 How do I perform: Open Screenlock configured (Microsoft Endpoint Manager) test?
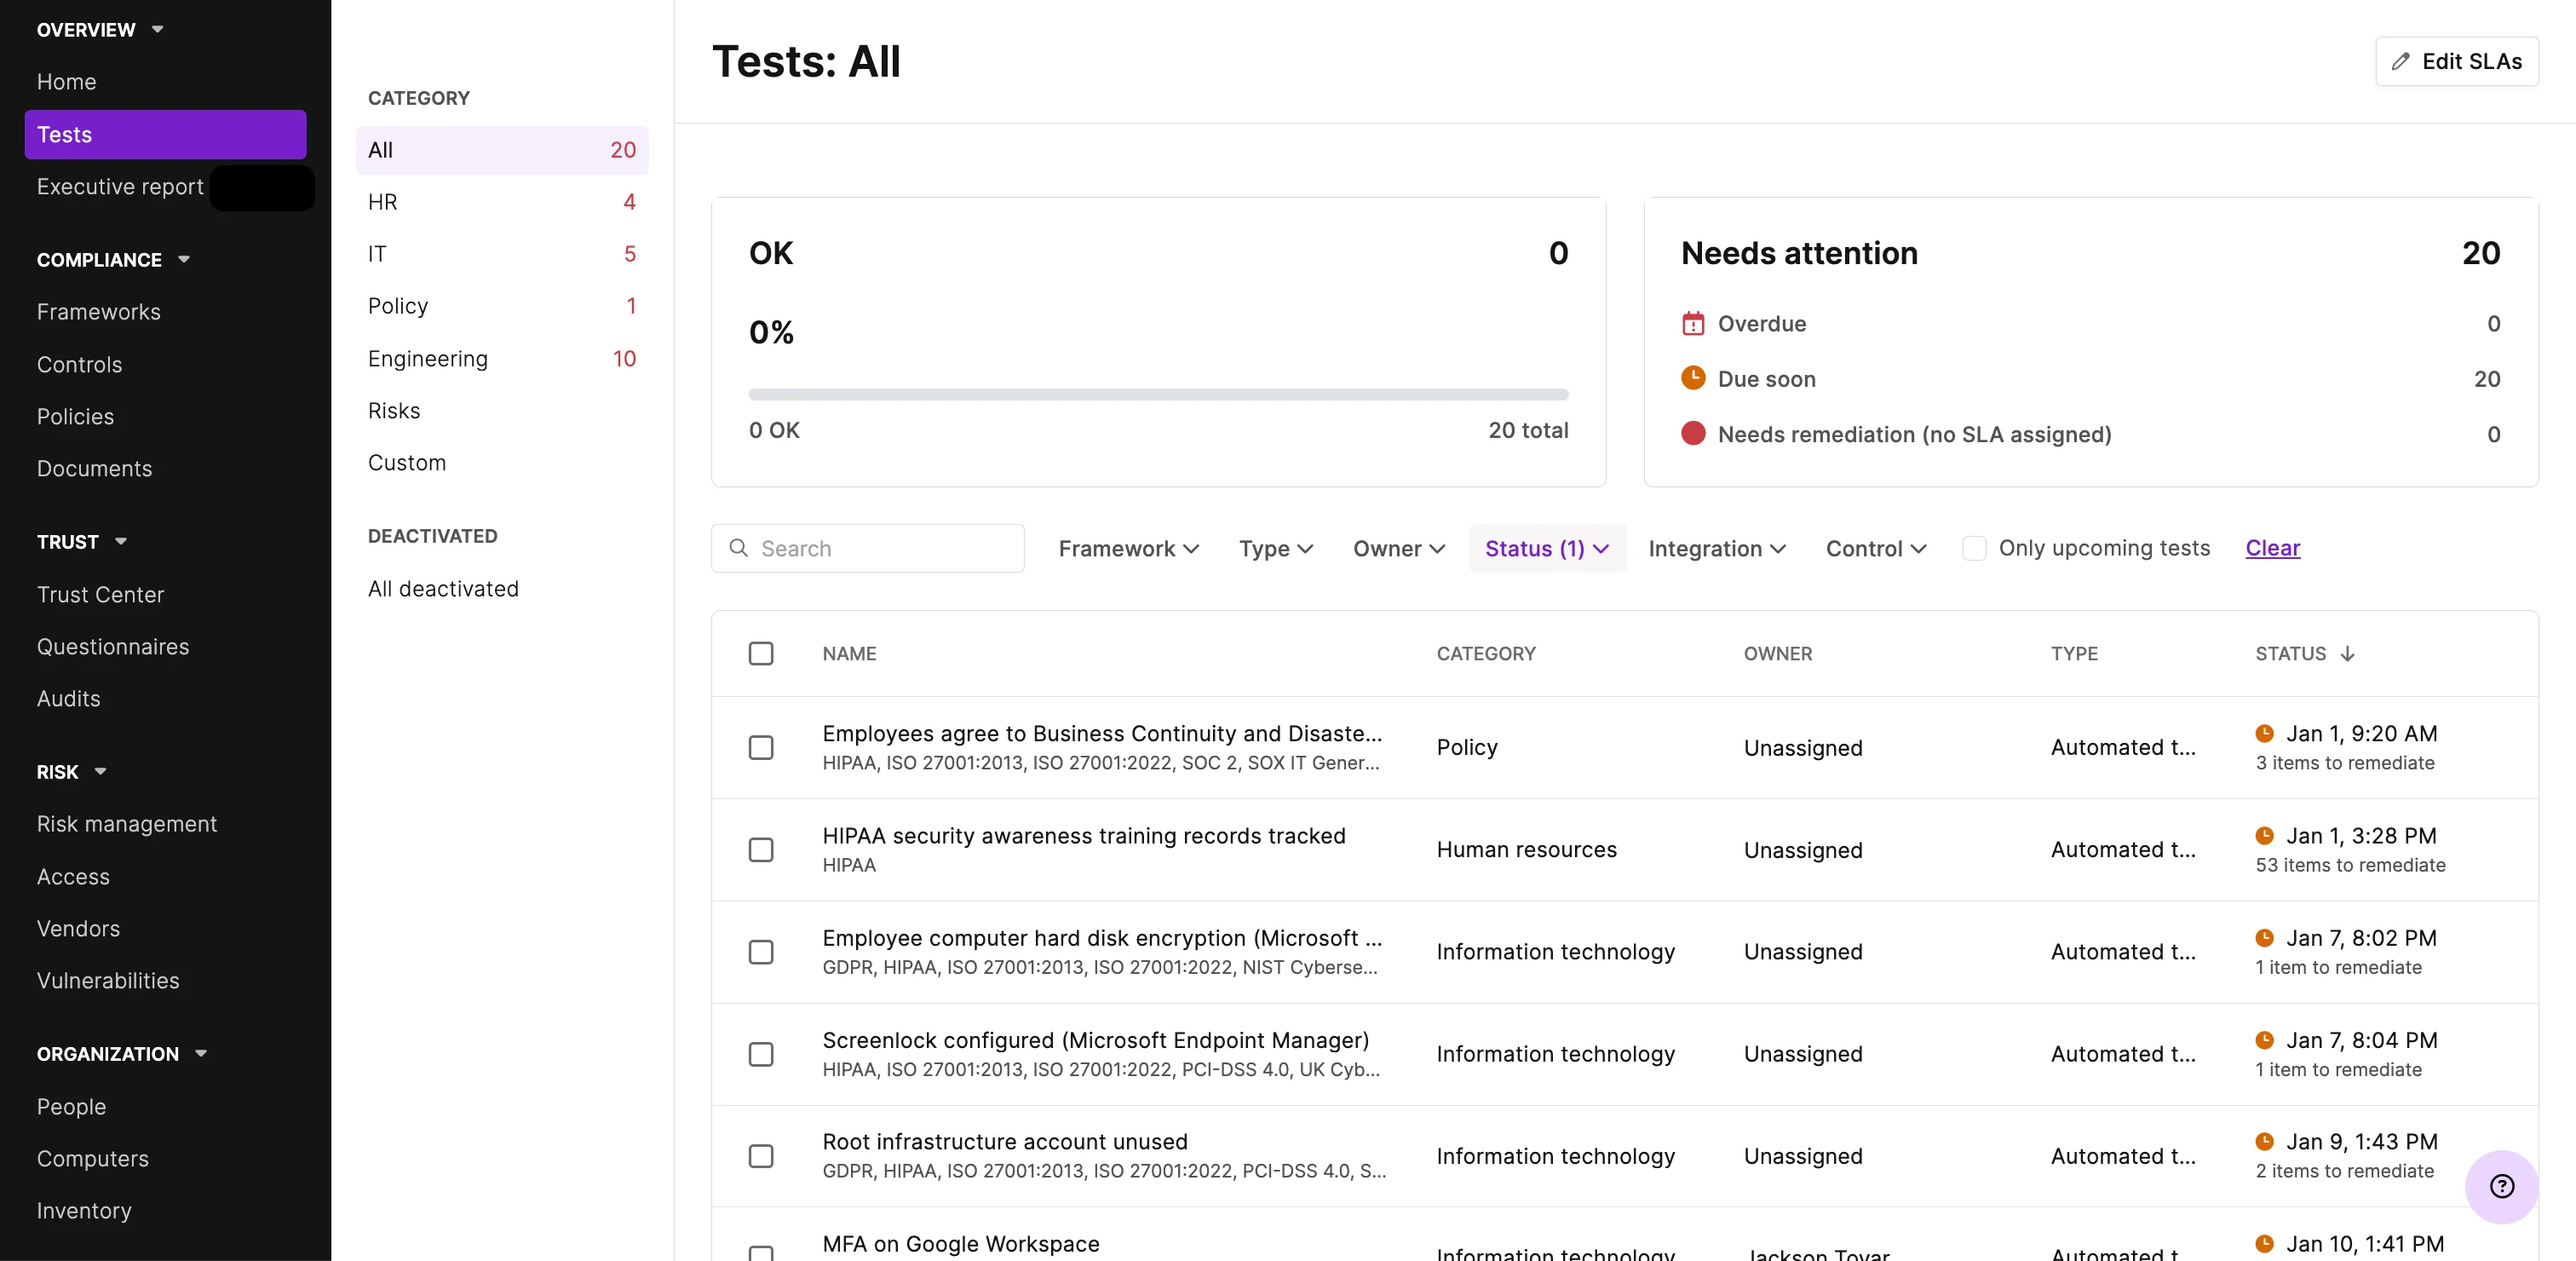[x=1095, y=1040]
